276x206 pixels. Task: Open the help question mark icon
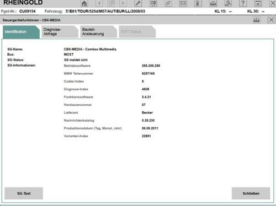coord(243,3)
